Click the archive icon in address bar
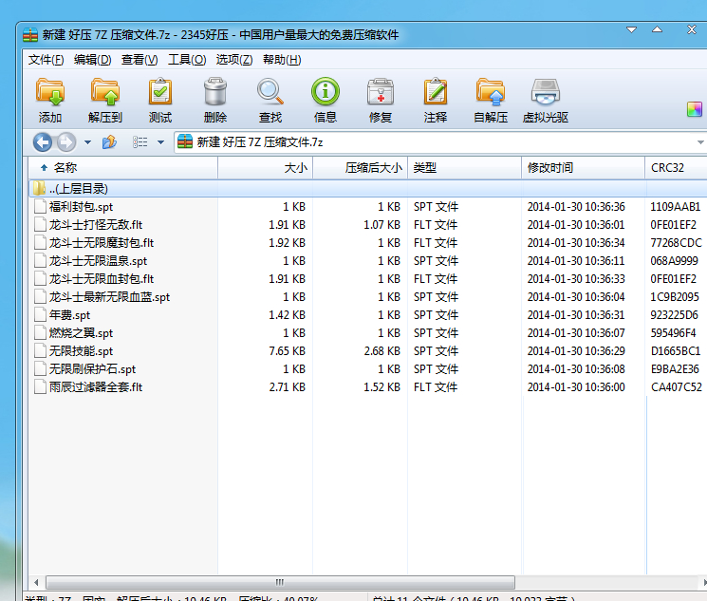The height and width of the screenshot is (601, 707). [185, 141]
